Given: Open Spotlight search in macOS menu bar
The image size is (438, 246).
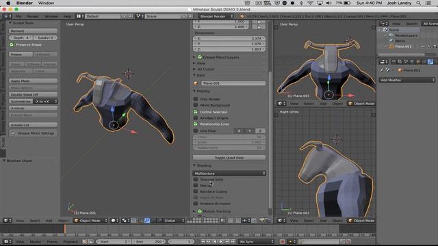Looking at the screenshot, I should (x=418, y=3).
